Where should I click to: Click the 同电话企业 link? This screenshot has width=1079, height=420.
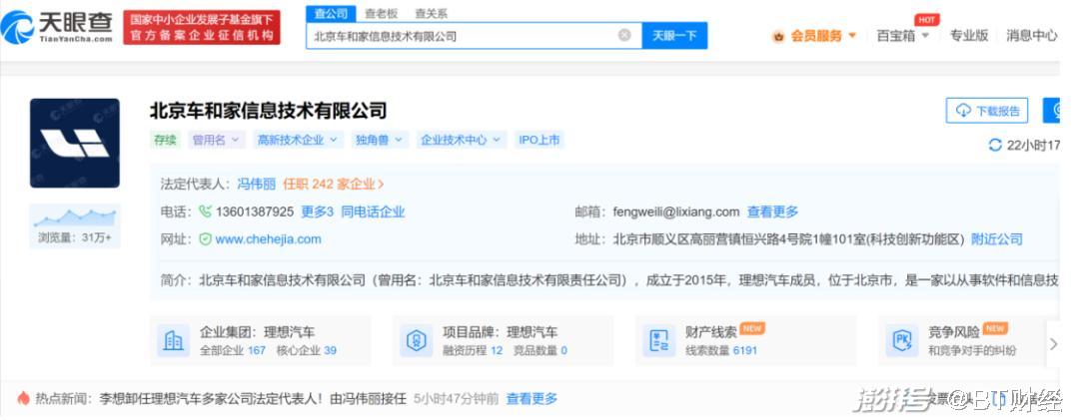[373, 211]
